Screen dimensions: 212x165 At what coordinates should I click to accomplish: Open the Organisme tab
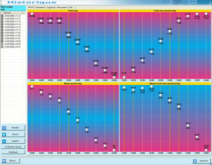[x=51, y=7]
